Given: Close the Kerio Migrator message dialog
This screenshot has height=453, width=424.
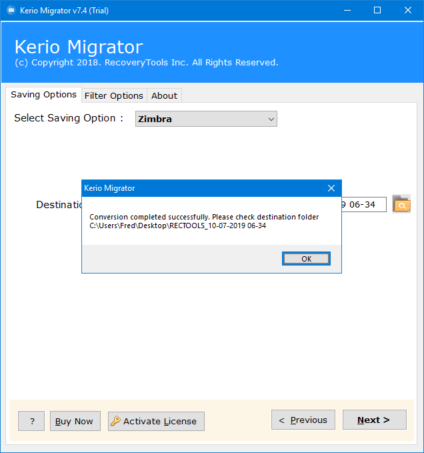Looking at the screenshot, I should click(331, 188).
